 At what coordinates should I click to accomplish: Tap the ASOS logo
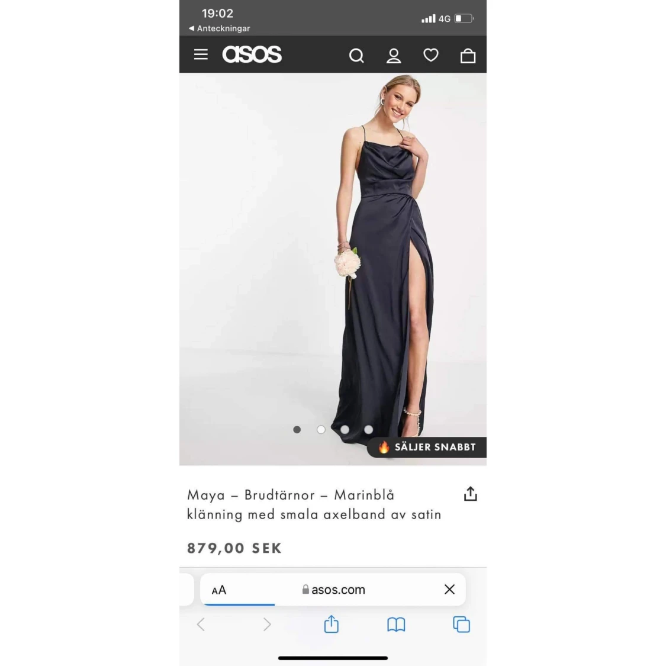[x=252, y=54]
